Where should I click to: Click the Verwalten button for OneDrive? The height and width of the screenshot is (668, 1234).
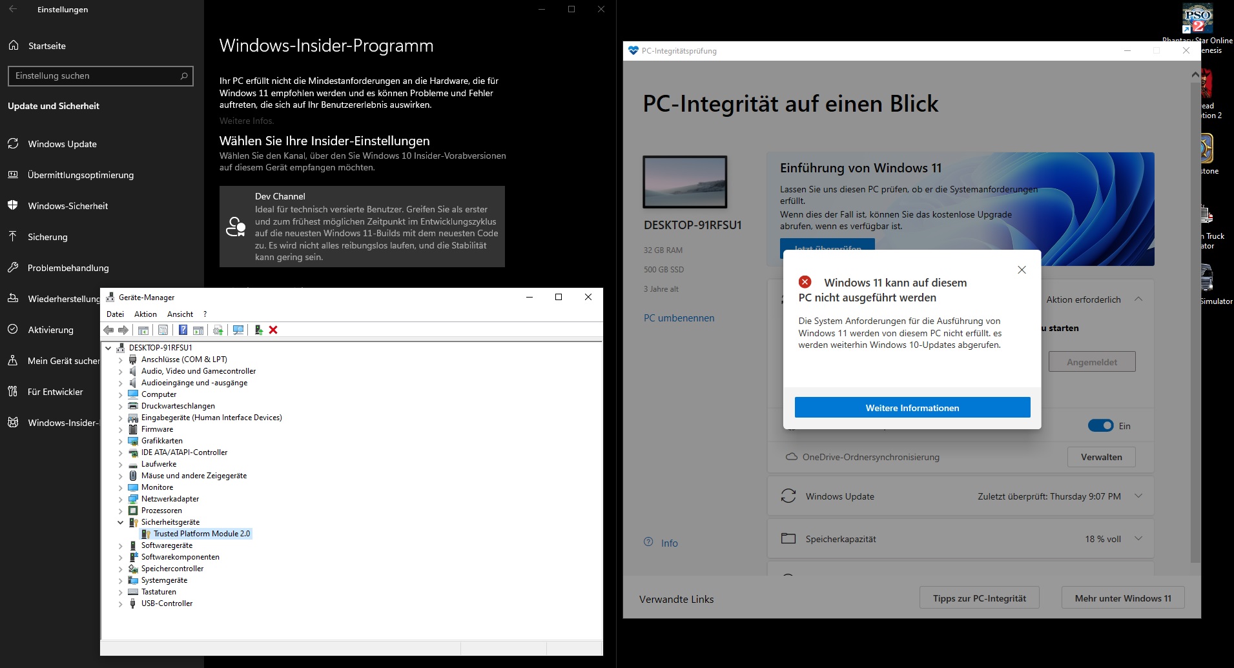(1101, 457)
